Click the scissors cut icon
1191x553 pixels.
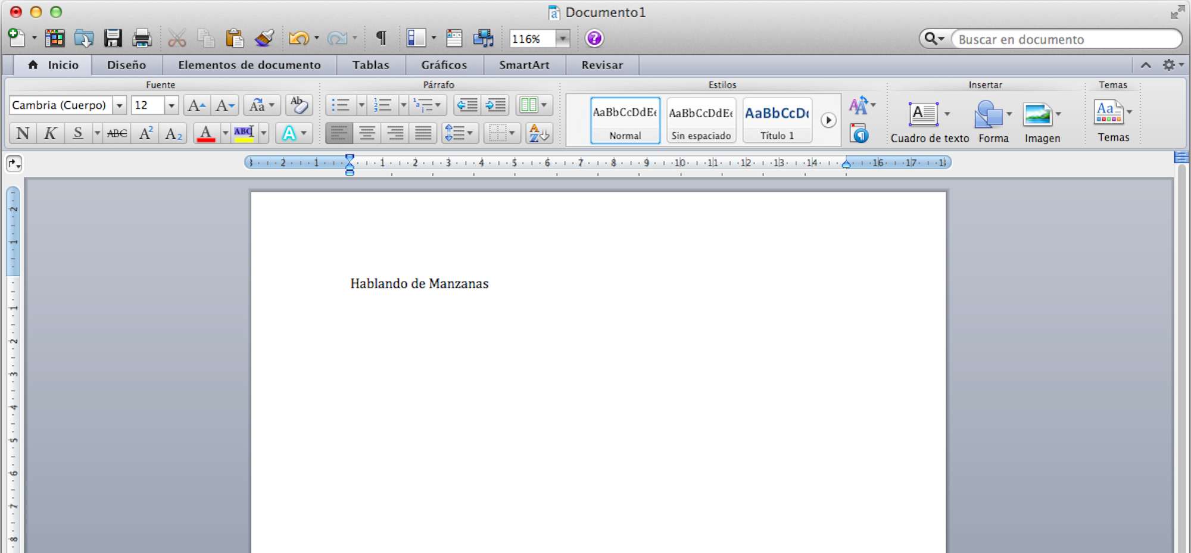click(x=177, y=38)
